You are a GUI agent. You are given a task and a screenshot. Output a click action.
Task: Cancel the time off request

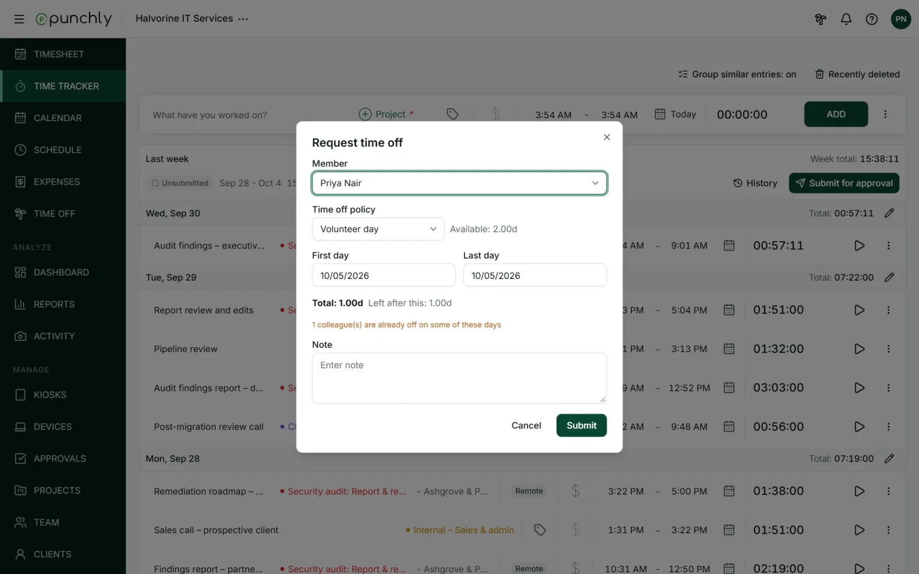point(526,425)
